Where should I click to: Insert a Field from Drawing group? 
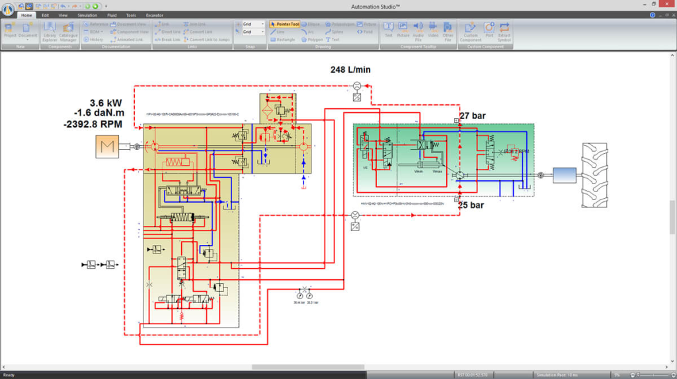[365, 32]
